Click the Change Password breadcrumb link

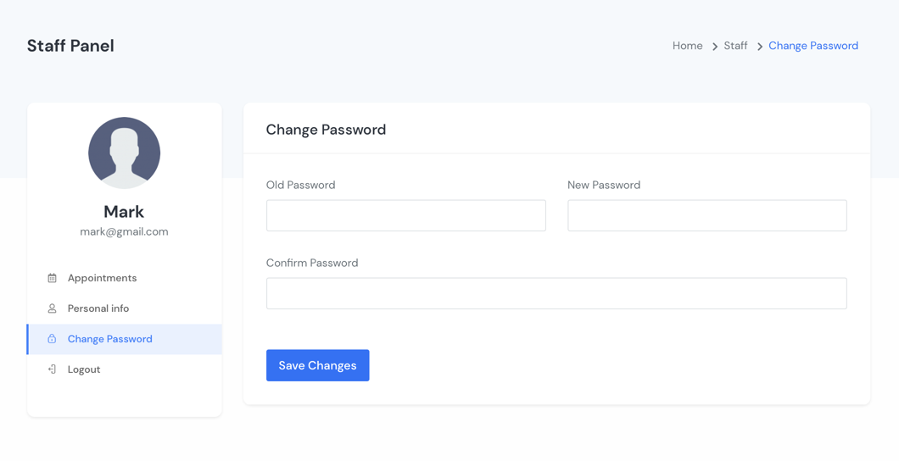(813, 46)
